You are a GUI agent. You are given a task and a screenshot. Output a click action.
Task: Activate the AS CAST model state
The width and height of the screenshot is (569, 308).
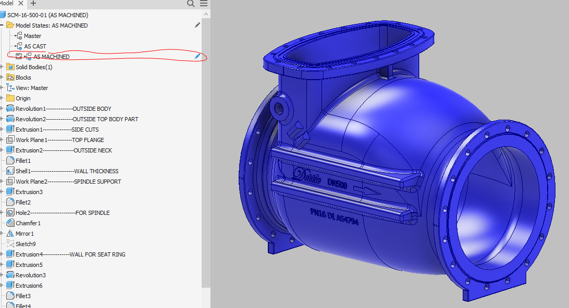click(x=35, y=46)
